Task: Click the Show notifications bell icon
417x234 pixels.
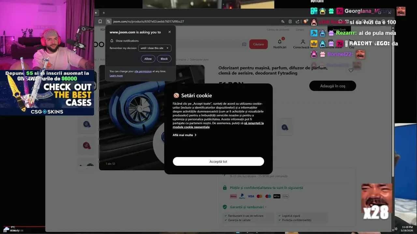Action: (x=112, y=41)
